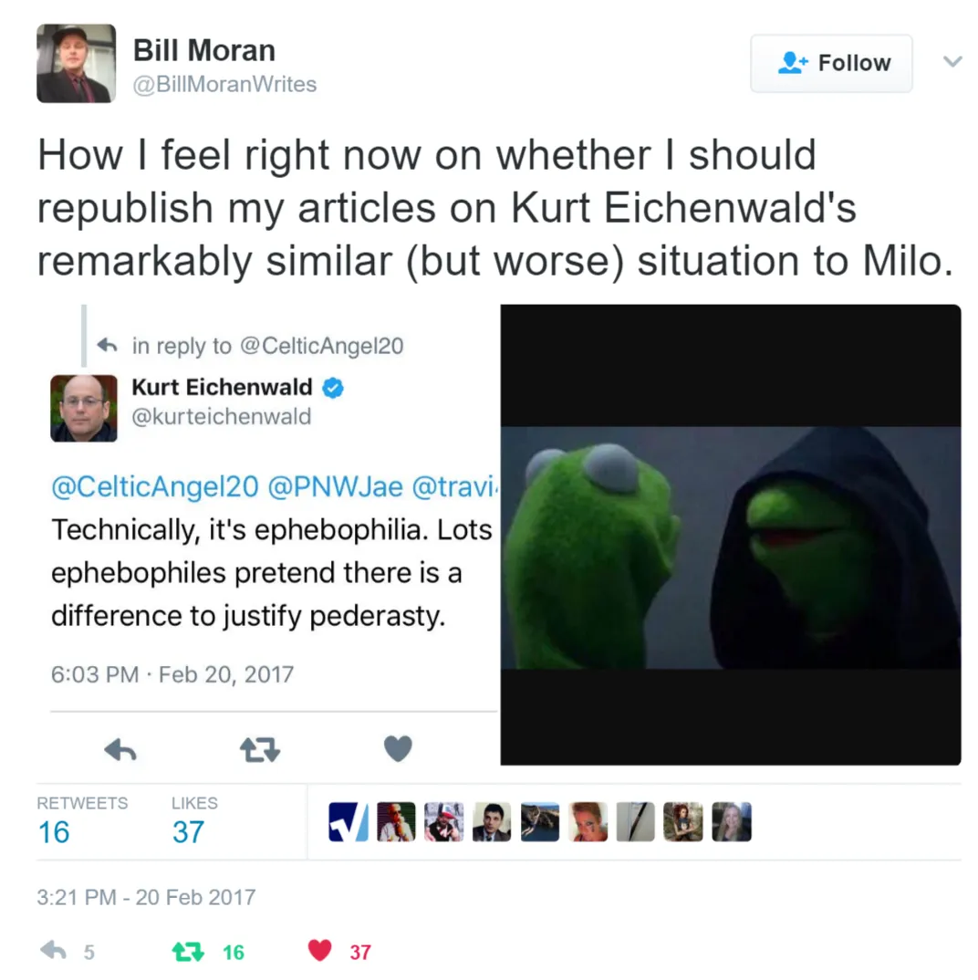This screenshot has width=978, height=980.
Task: Open tweet timestamp 3:21 PM - 20 Feb 2017
Action: click(x=146, y=898)
